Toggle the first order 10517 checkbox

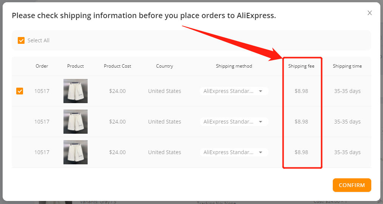coord(20,91)
